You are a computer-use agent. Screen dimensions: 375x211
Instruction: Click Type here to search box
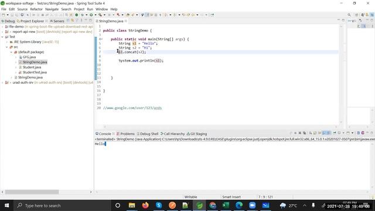(x=62, y=205)
